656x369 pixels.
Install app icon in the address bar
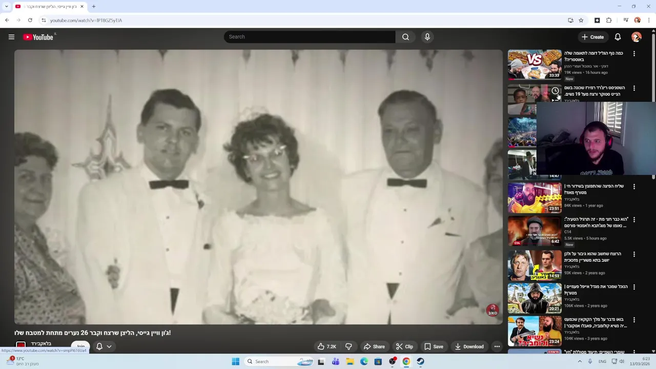click(x=570, y=20)
